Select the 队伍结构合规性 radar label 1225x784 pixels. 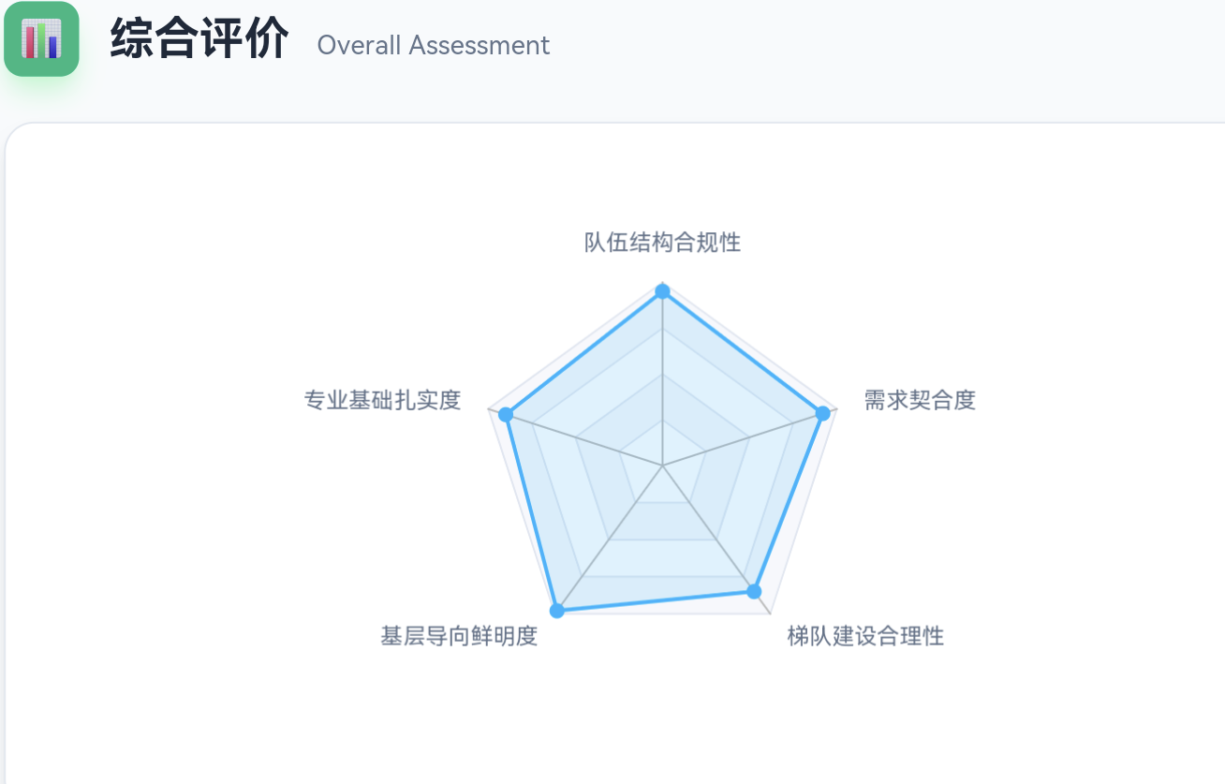coord(662,243)
